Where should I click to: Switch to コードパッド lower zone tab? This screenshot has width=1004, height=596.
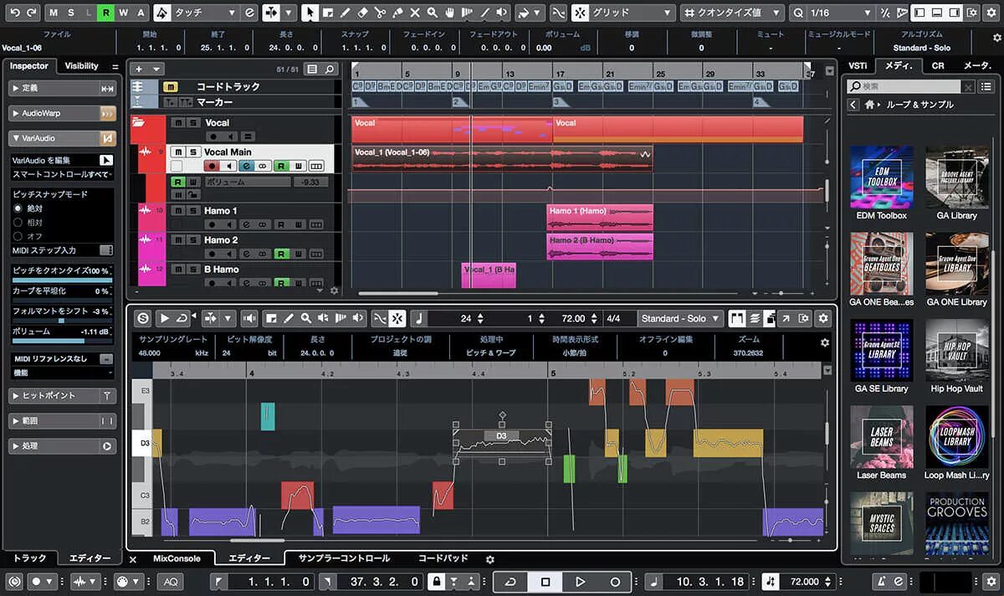[x=443, y=558]
